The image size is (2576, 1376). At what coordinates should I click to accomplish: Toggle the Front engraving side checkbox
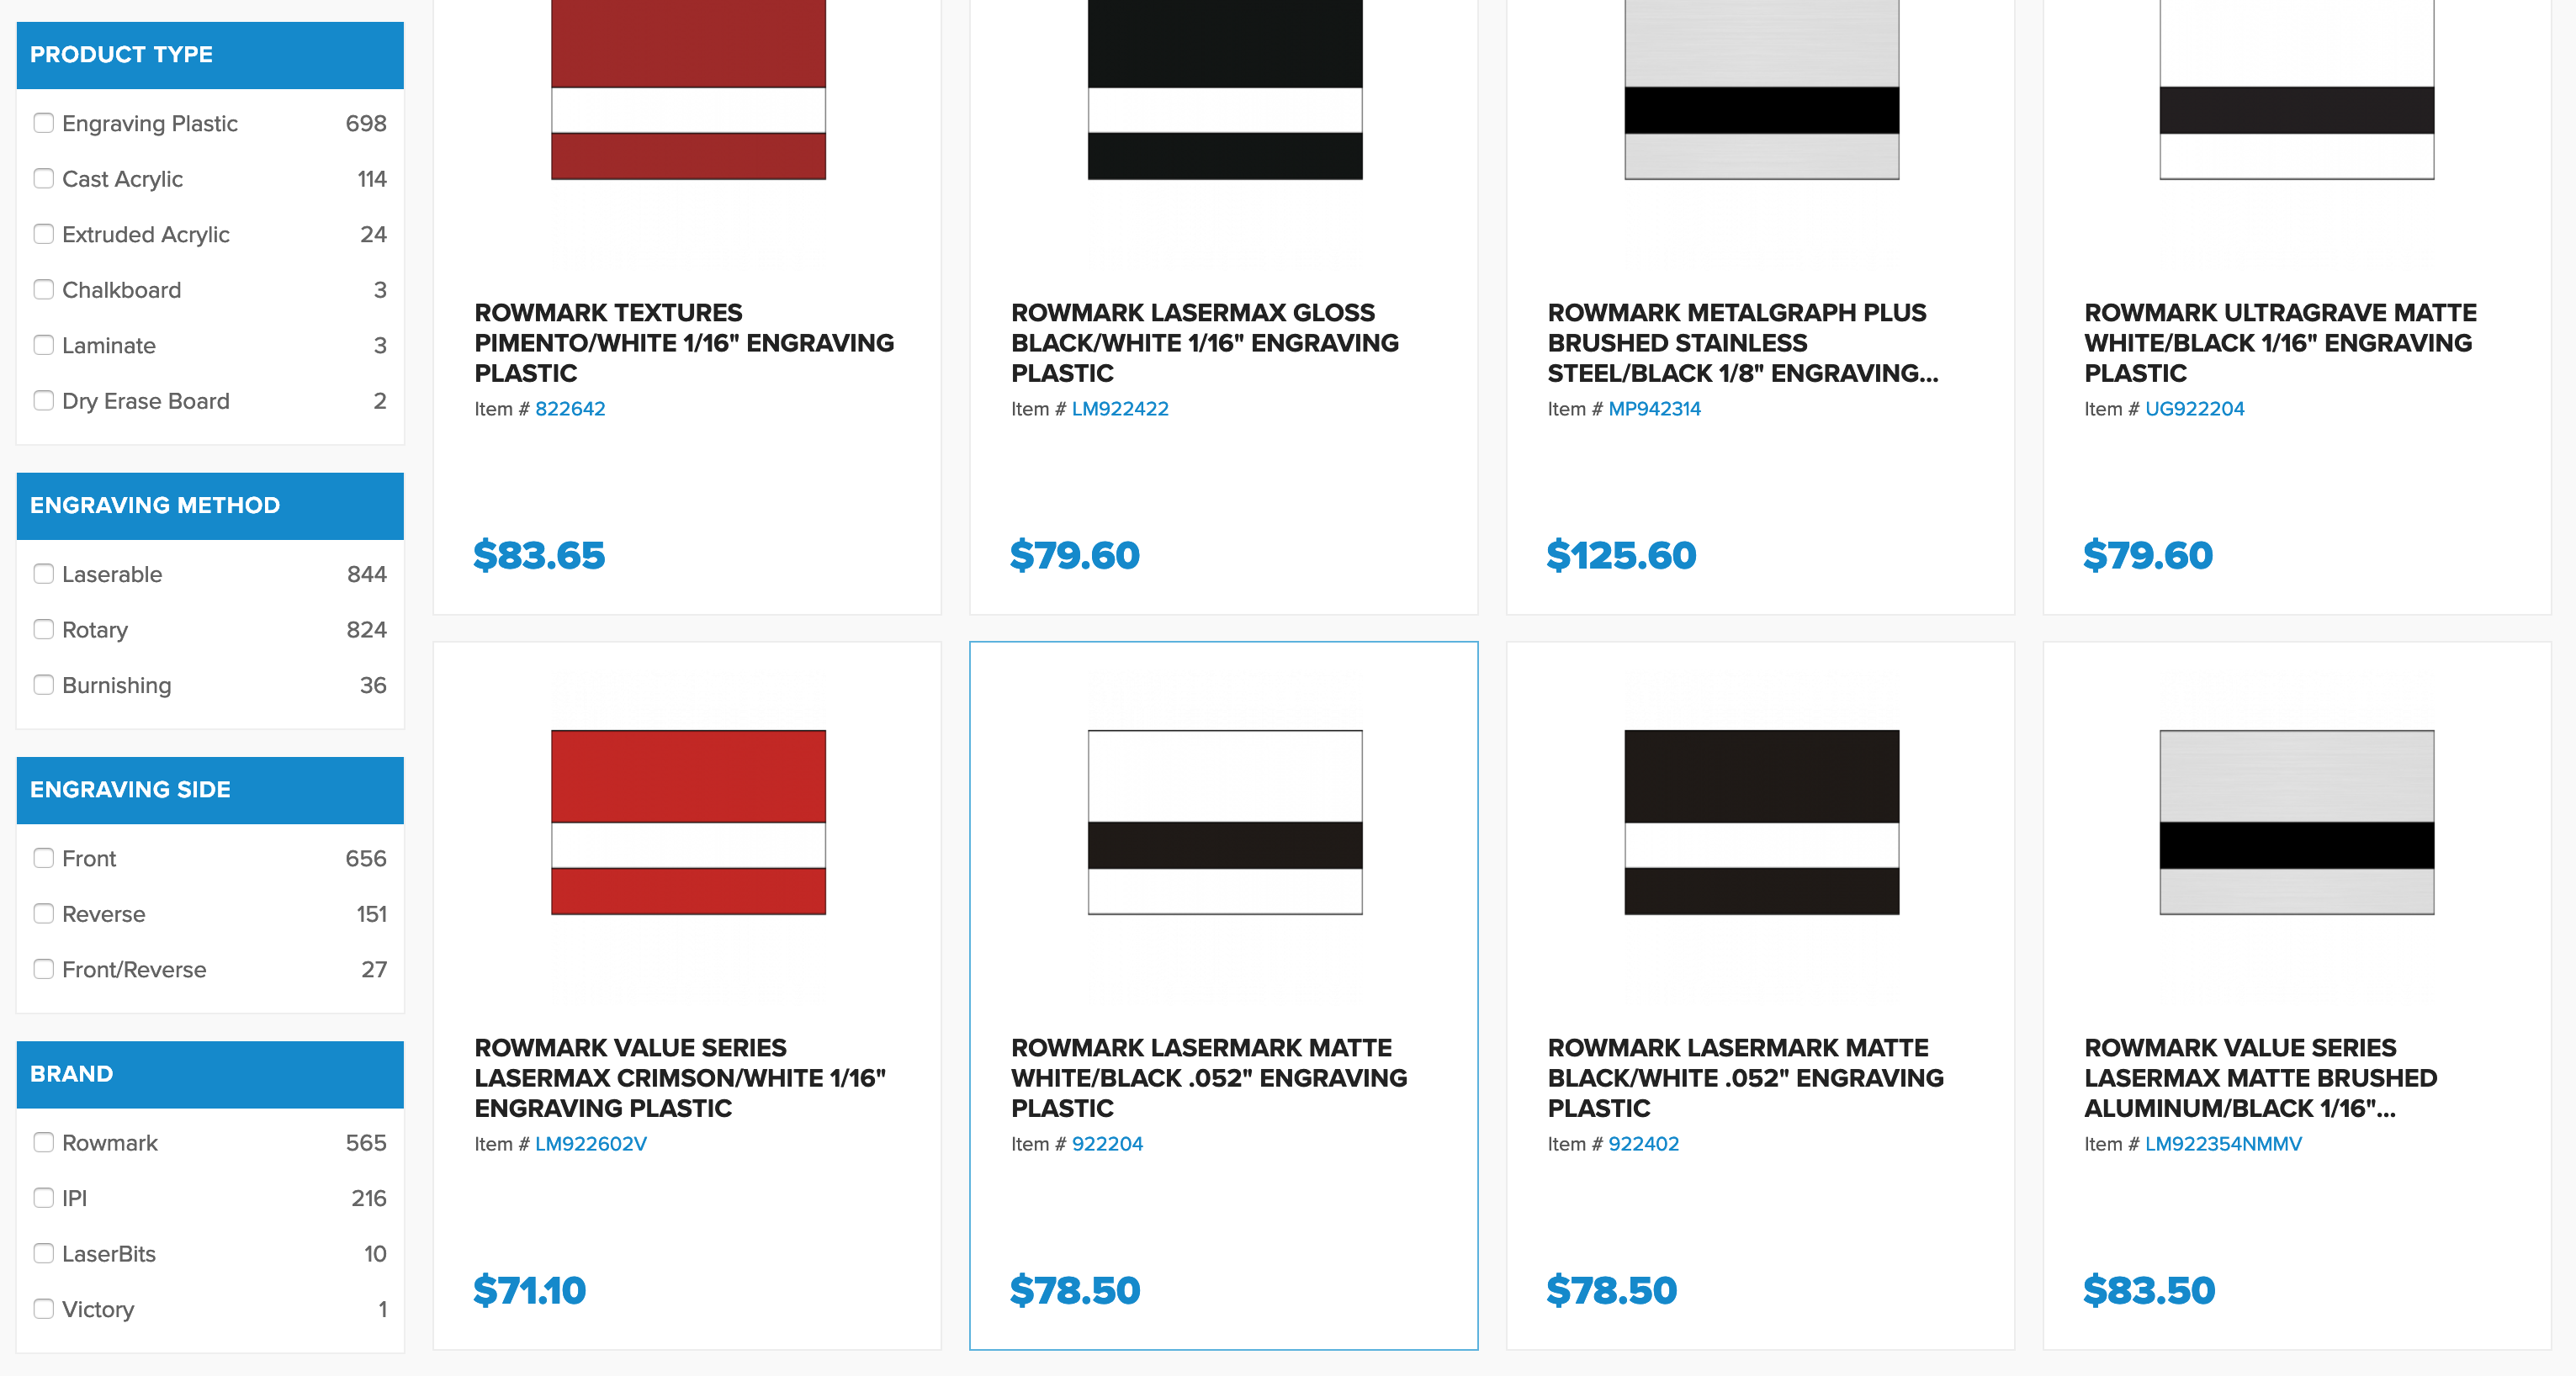tap(41, 858)
